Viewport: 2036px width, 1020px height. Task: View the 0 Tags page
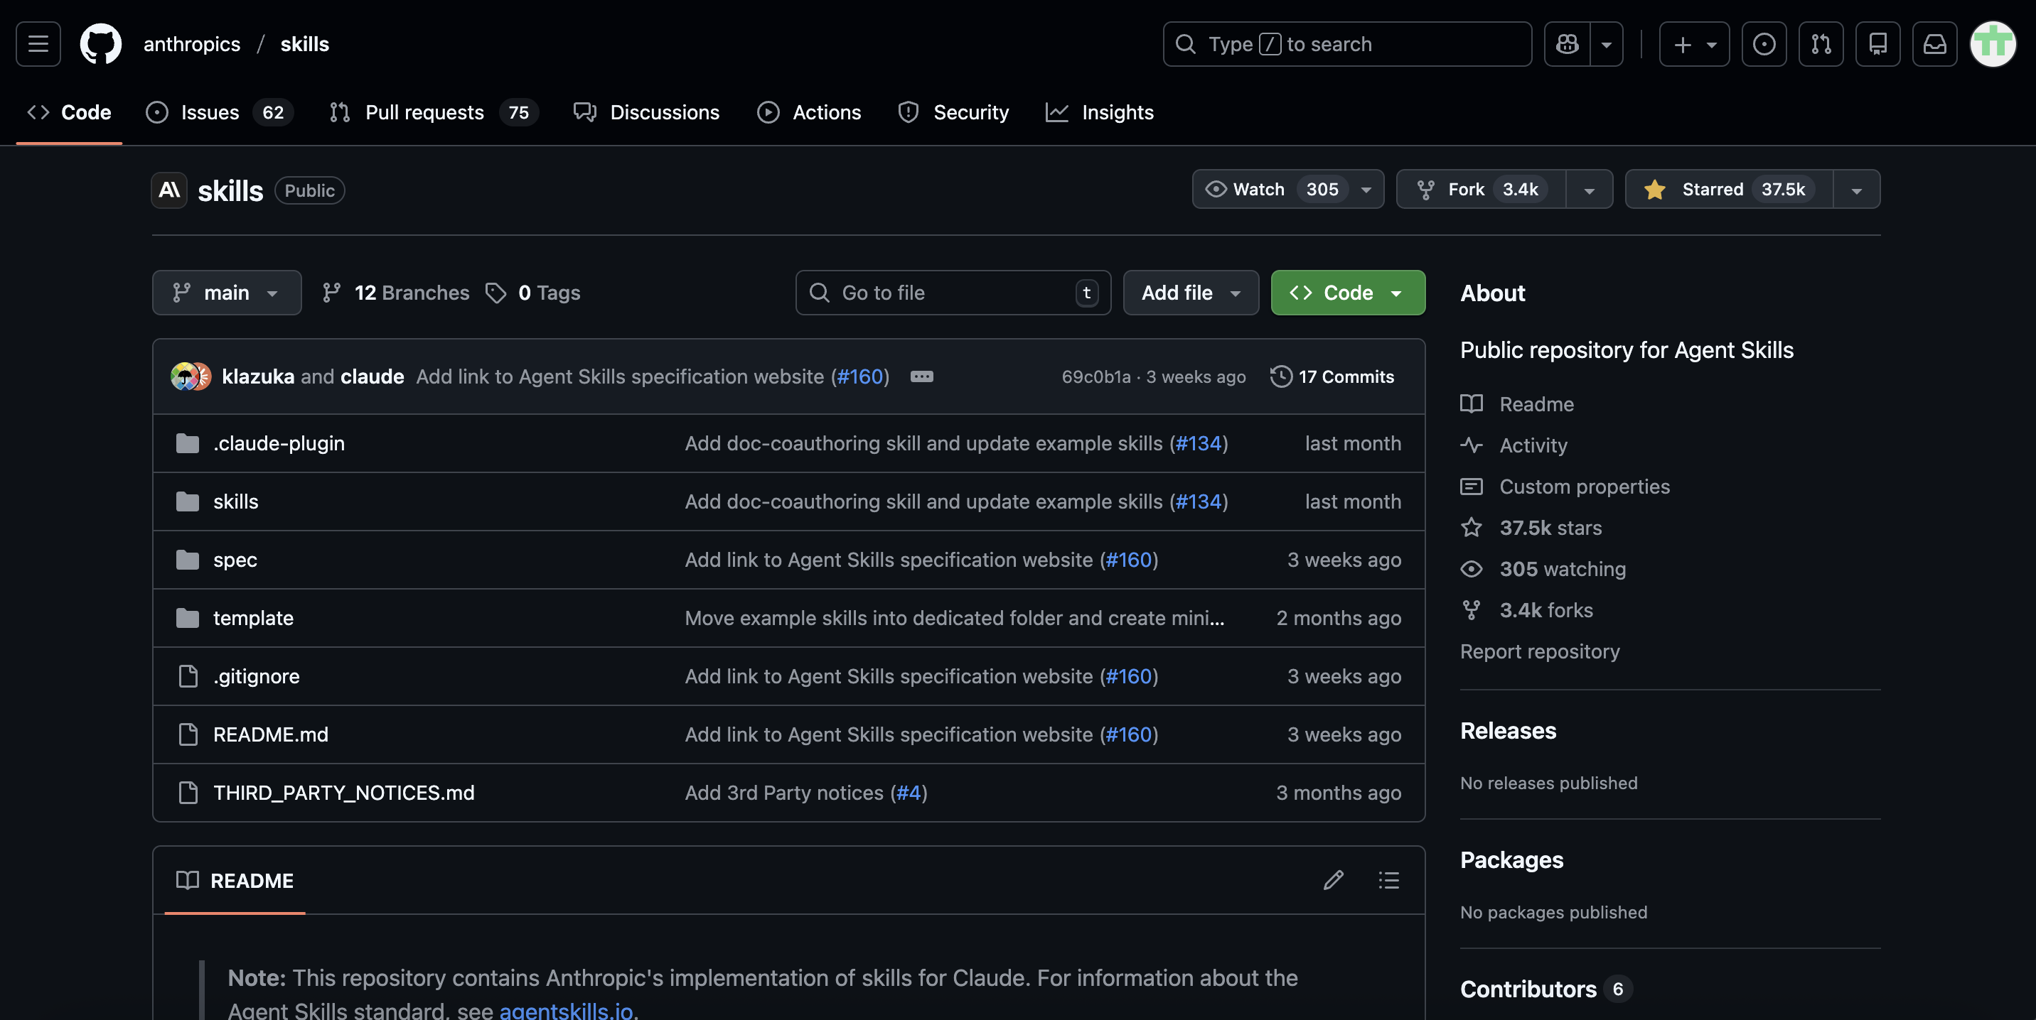pyautogui.click(x=533, y=293)
